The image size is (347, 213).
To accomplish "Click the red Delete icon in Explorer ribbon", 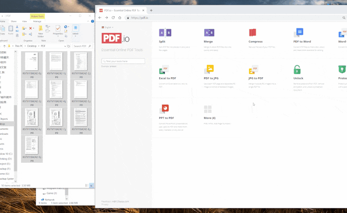I will 31,28.
